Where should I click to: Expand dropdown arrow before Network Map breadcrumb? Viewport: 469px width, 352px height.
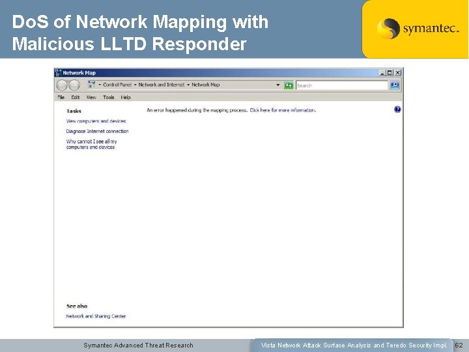click(188, 85)
